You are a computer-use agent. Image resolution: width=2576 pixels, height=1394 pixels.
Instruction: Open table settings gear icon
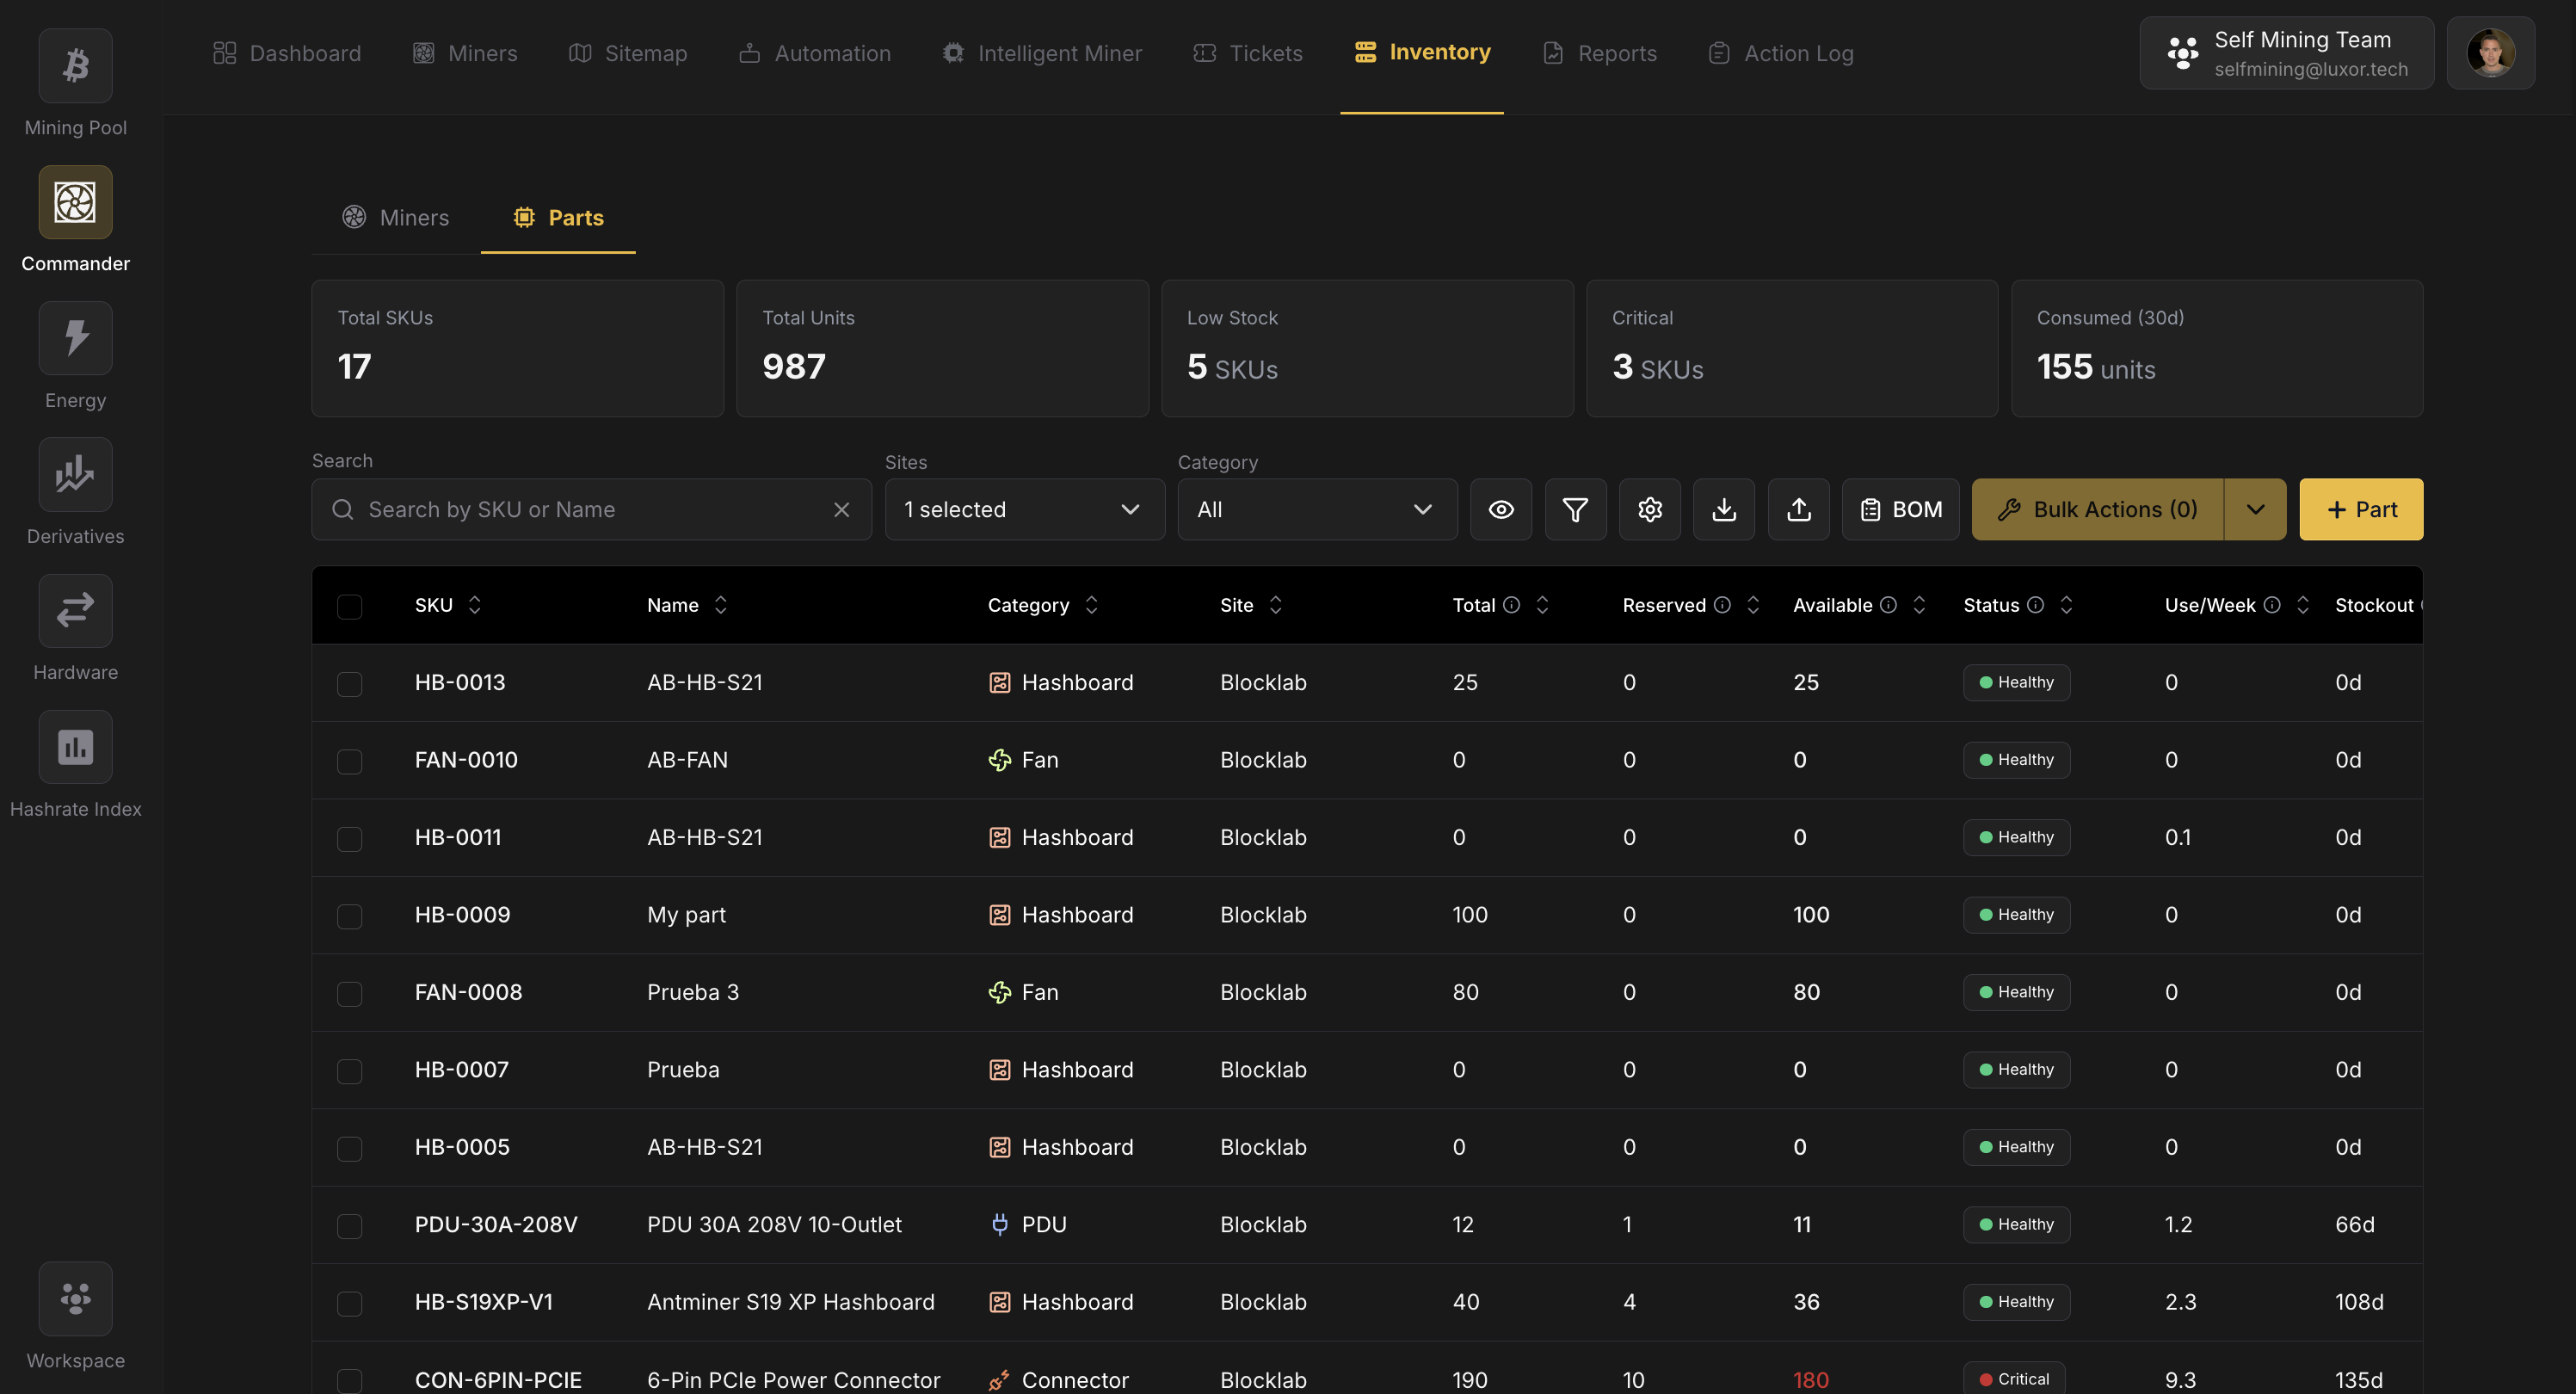click(x=1650, y=509)
